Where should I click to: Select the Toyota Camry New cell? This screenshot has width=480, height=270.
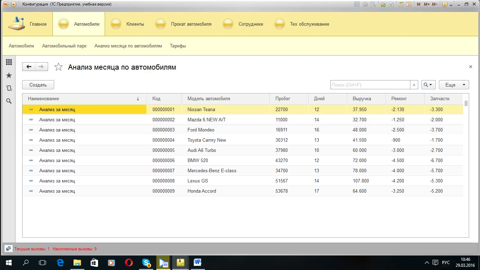pyautogui.click(x=226, y=140)
